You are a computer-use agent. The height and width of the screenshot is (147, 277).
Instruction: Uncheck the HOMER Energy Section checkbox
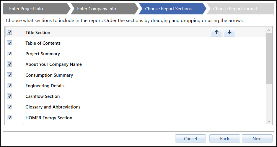(9, 118)
